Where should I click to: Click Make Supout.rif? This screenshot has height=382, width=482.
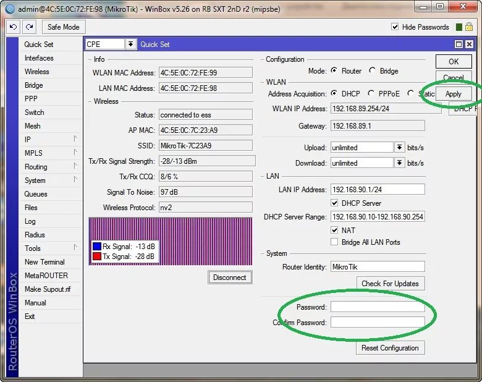(x=51, y=289)
